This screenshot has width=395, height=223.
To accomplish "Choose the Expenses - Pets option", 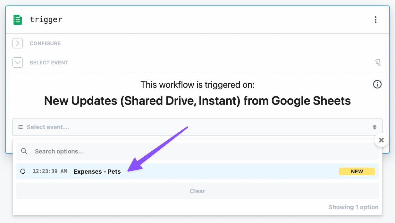I will point(197,171).
